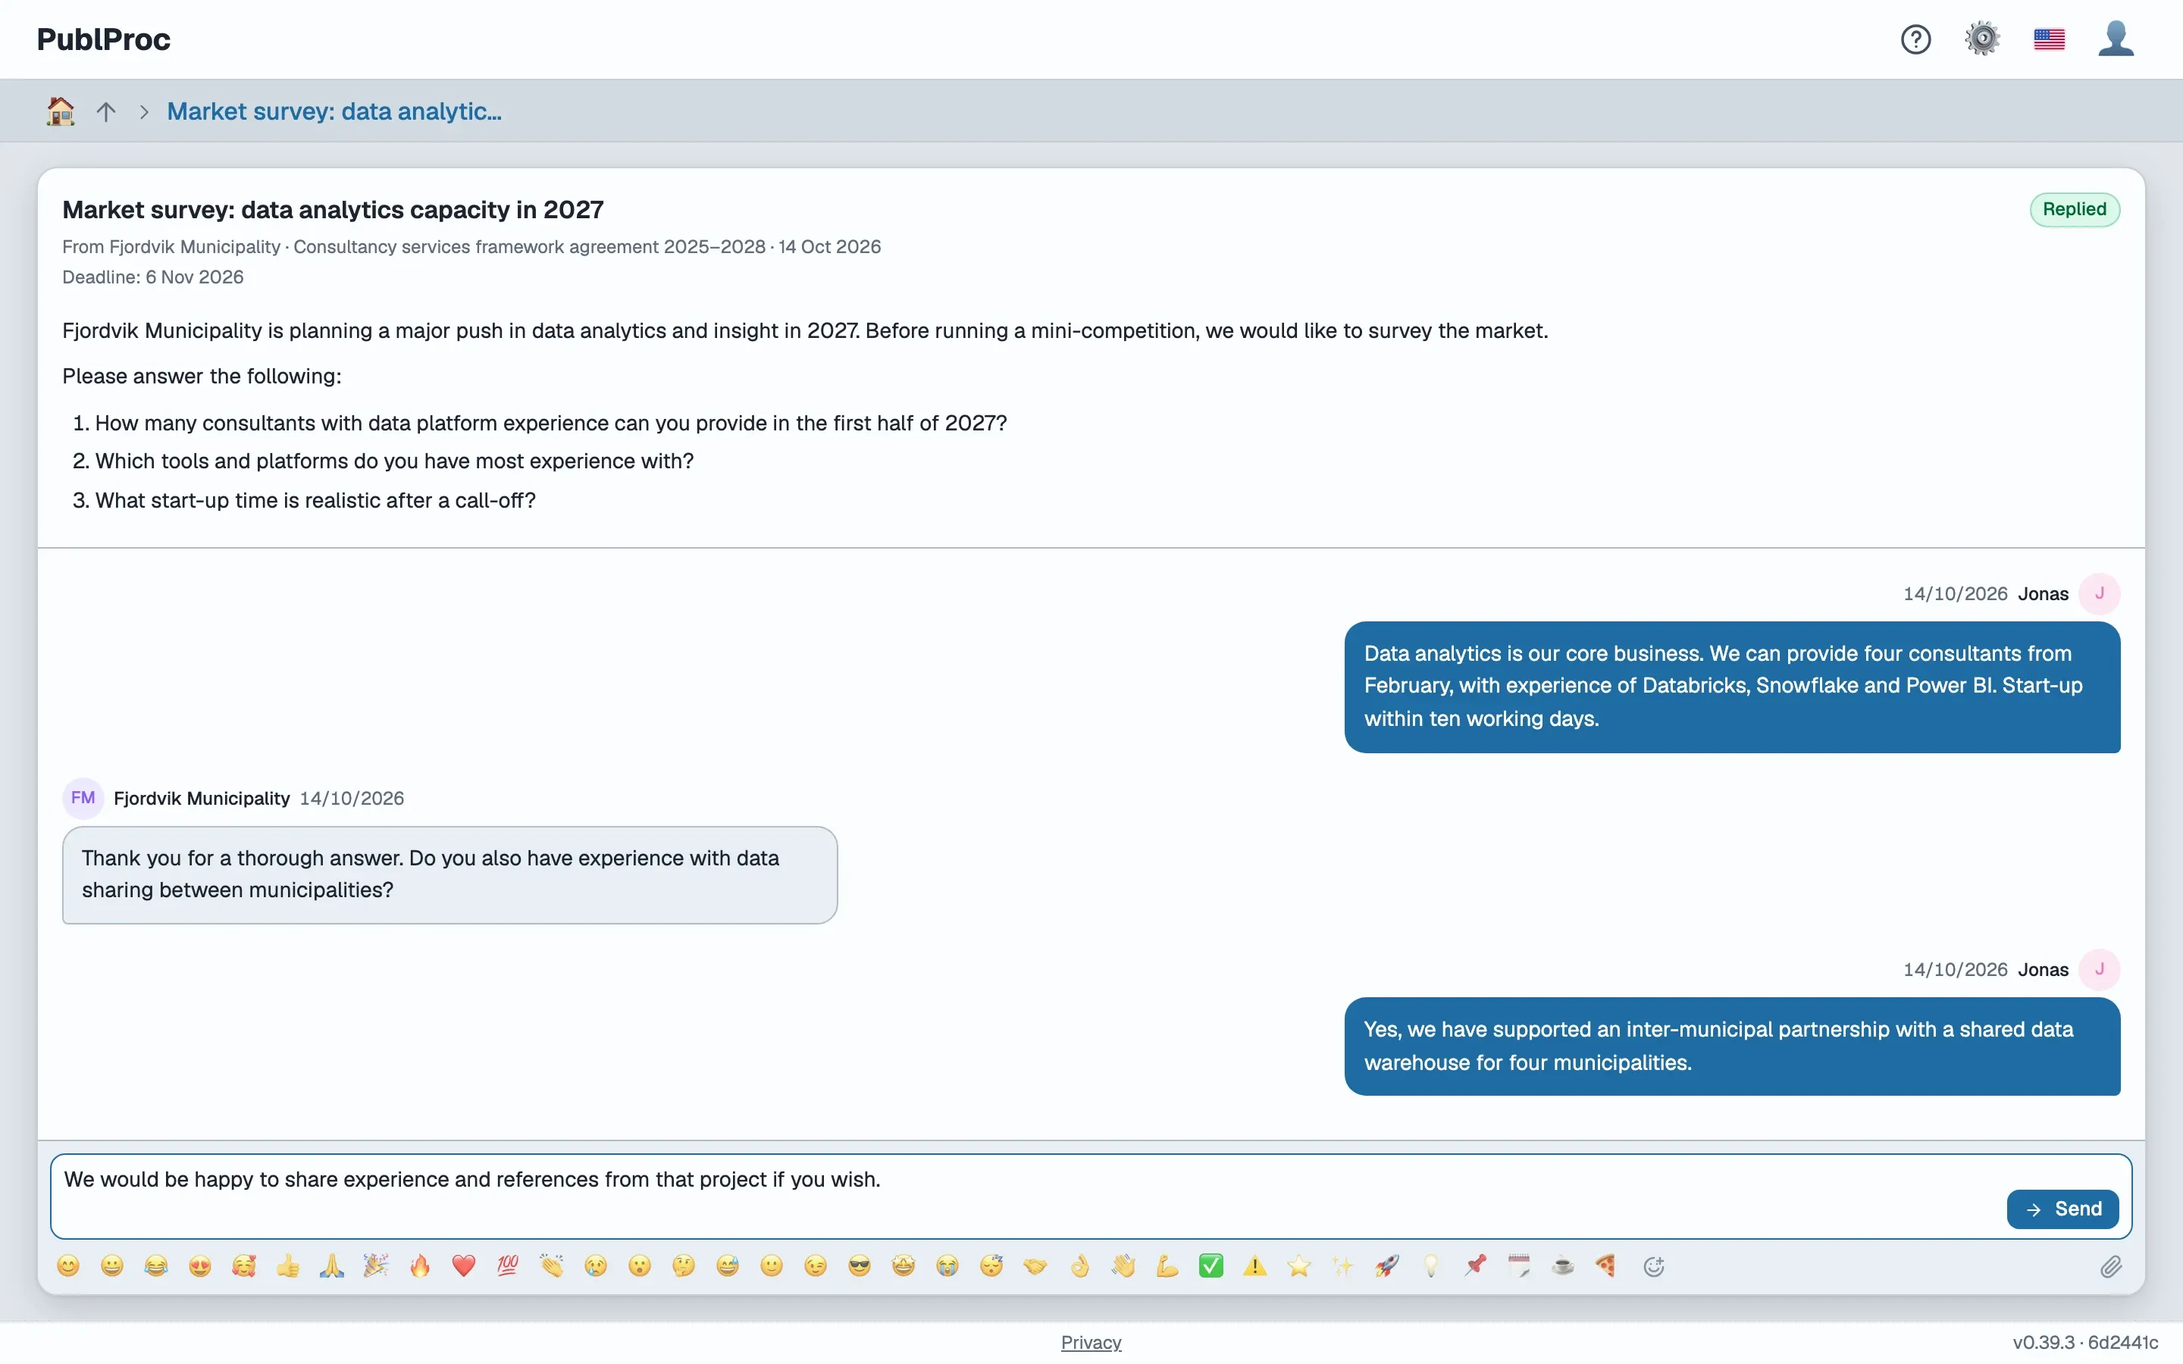Send the typed message
This screenshot has width=2183, height=1364.
2062,1209
